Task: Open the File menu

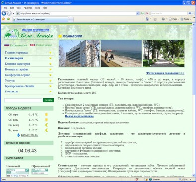Action: point(6,8)
